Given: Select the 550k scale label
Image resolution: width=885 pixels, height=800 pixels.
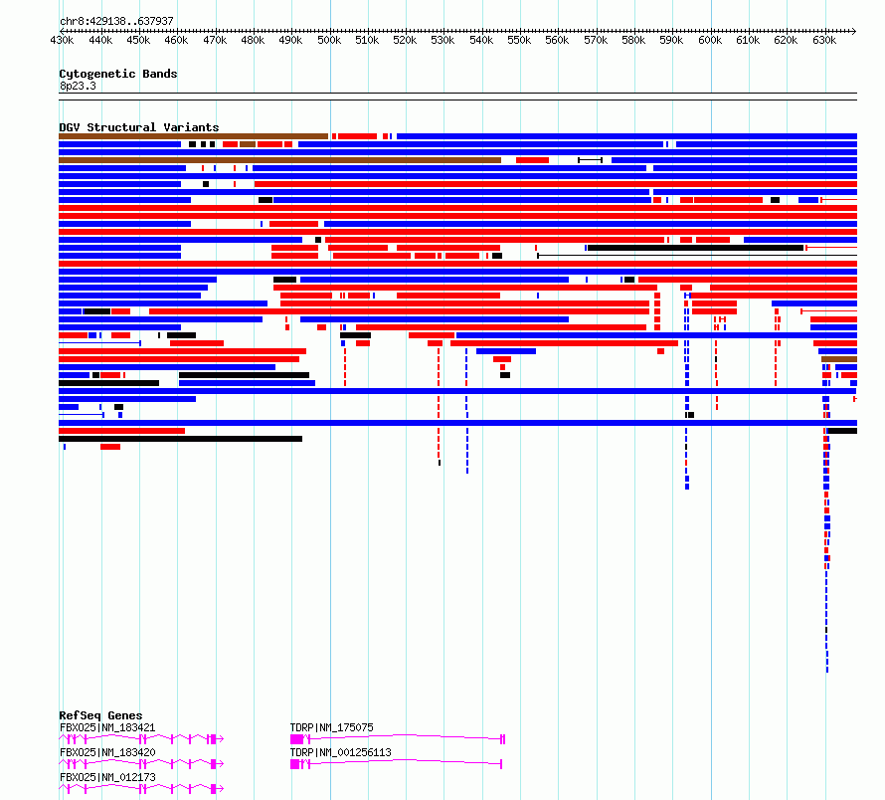Looking at the screenshot, I should coord(519,40).
